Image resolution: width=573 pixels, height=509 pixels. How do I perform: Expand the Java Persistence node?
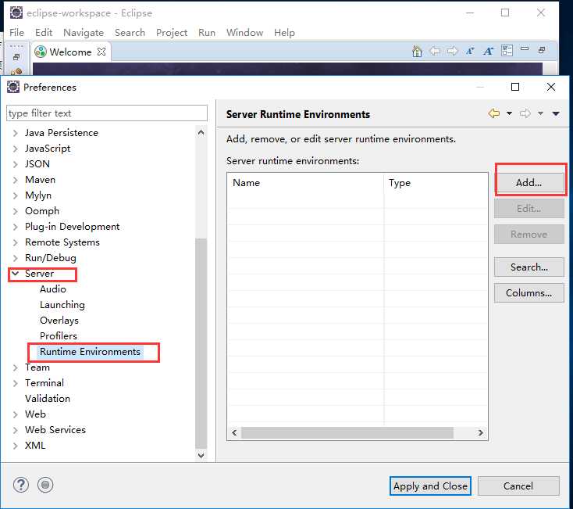pyautogui.click(x=16, y=133)
